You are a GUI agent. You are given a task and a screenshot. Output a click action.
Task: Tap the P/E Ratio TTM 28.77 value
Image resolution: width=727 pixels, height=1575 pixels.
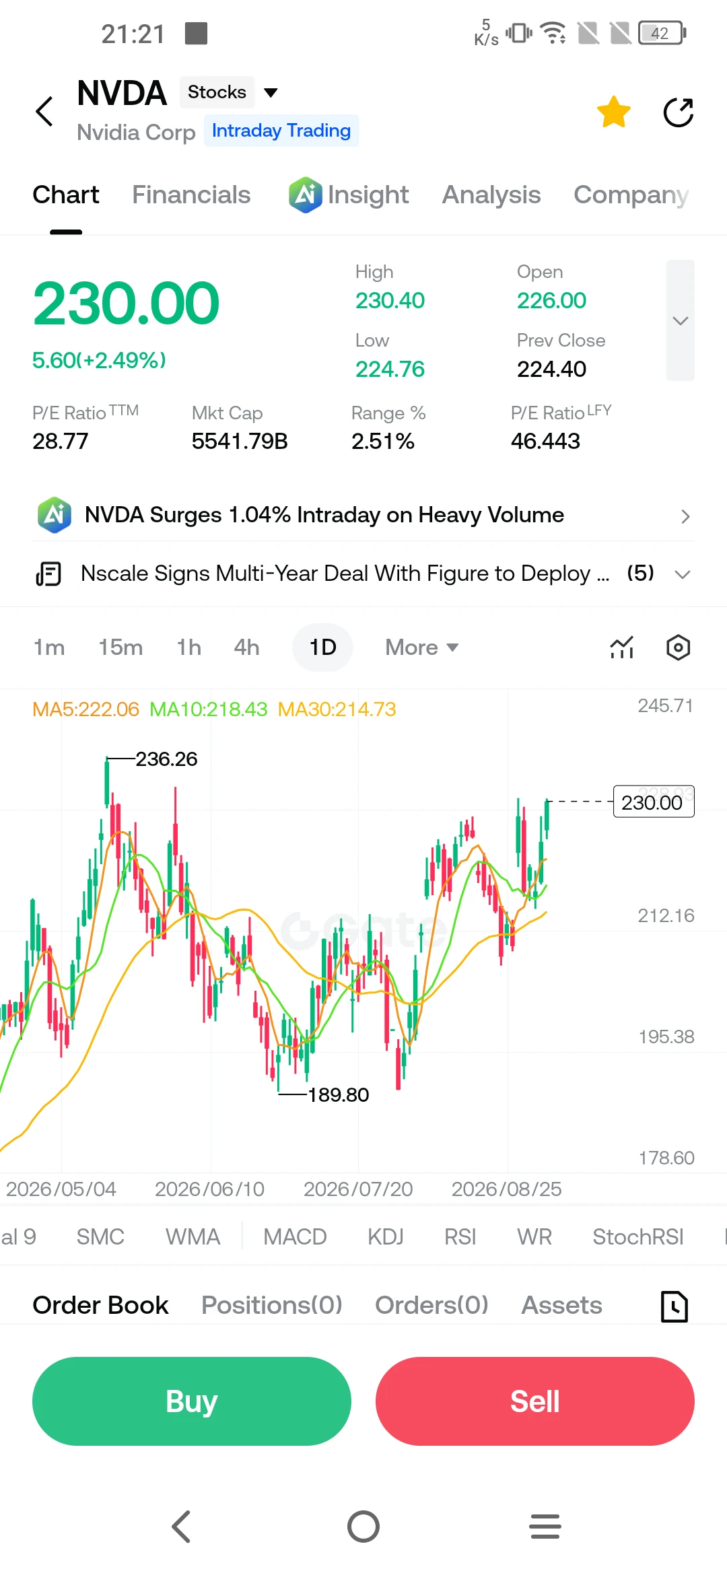click(x=61, y=441)
